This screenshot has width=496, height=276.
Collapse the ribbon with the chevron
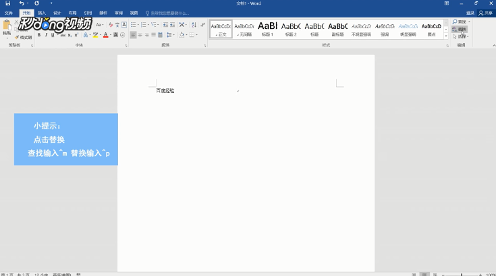coord(494,46)
